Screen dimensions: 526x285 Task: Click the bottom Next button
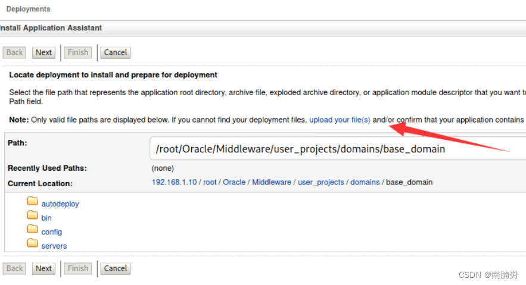[x=43, y=268]
